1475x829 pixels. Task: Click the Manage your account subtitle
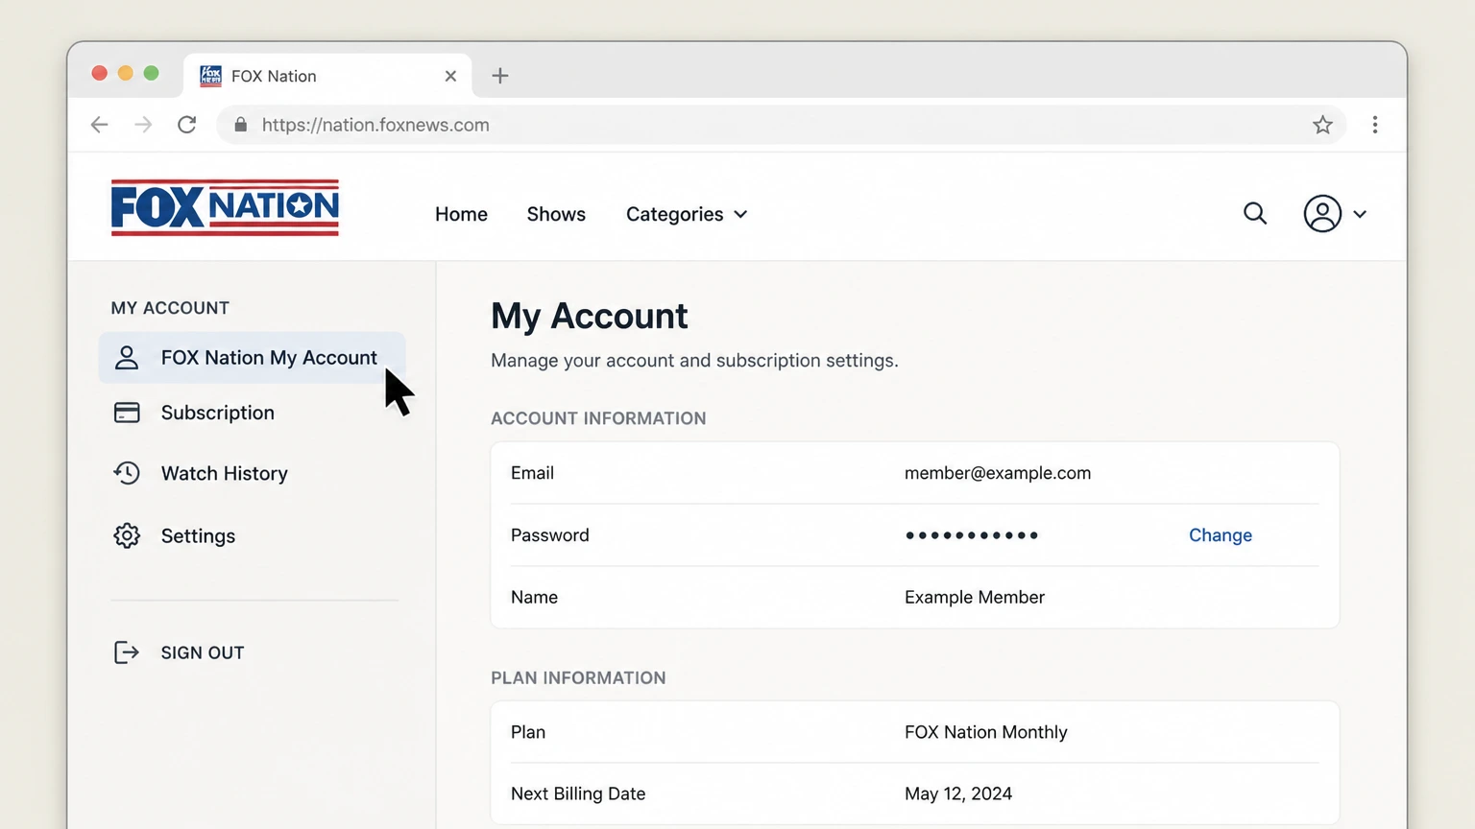(694, 361)
